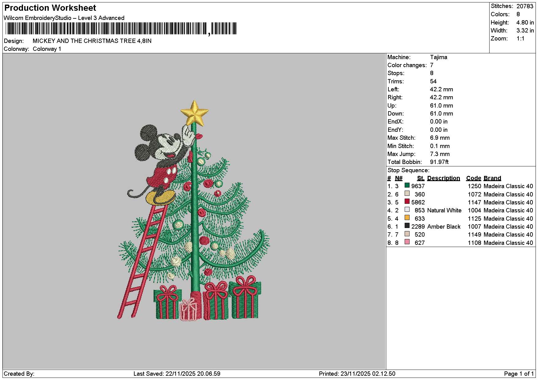The height and width of the screenshot is (380, 538).
Task: Click the stitch count "360" in stop 2
Action: coord(420,195)
